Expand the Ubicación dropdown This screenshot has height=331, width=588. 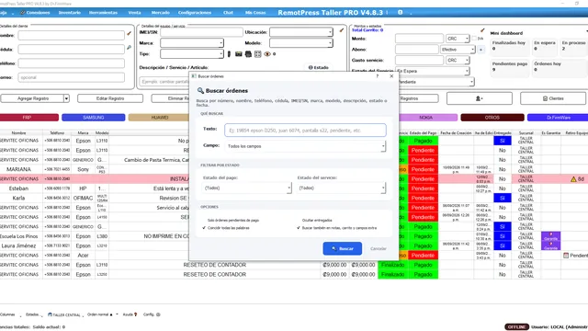pyautogui.click(x=301, y=32)
